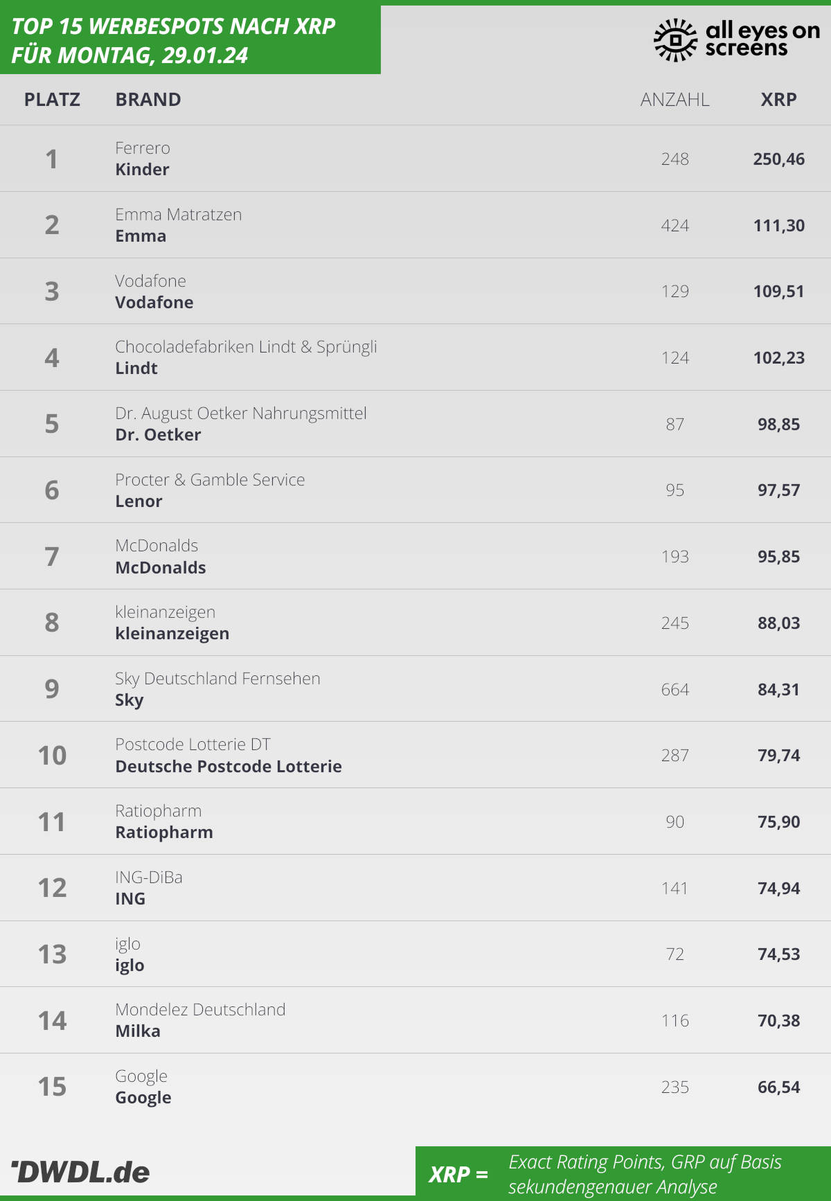Select the PLATZ column header
Screen dimensions: 831x1201
click(x=52, y=100)
